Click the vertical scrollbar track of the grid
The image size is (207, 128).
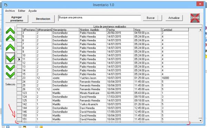pyautogui.click(x=200, y=75)
